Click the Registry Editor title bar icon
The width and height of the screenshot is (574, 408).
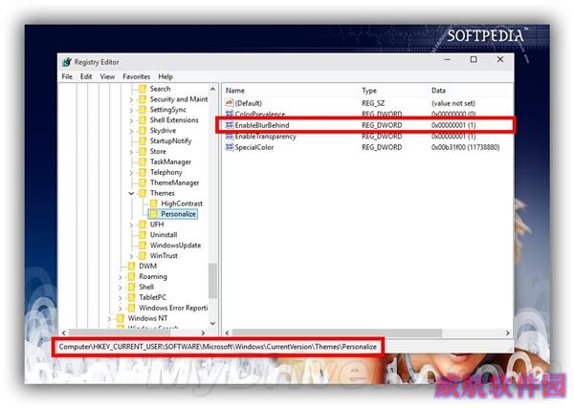(67, 62)
